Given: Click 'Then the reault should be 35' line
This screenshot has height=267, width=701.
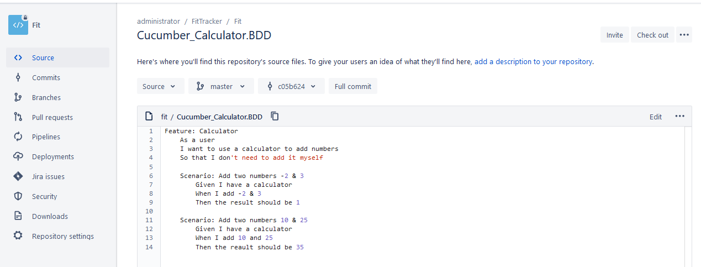Looking at the screenshot, I should 250,247.
